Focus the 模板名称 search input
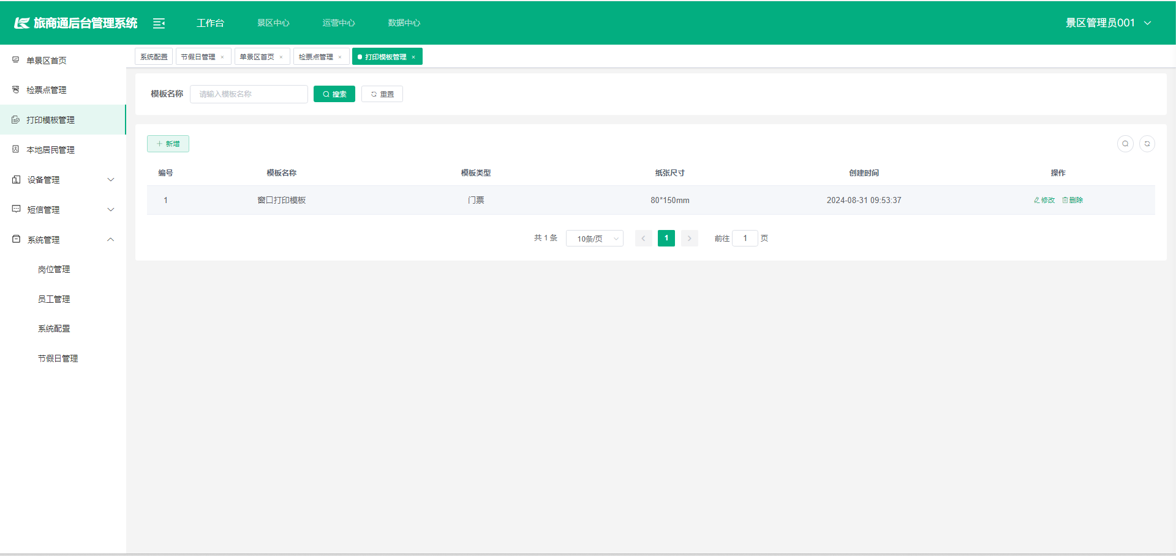1176x556 pixels. tap(249, 94)
